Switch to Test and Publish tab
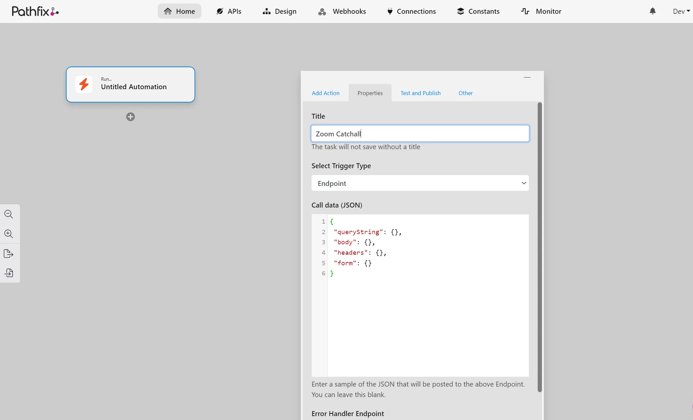 click(x=420, y=93)
